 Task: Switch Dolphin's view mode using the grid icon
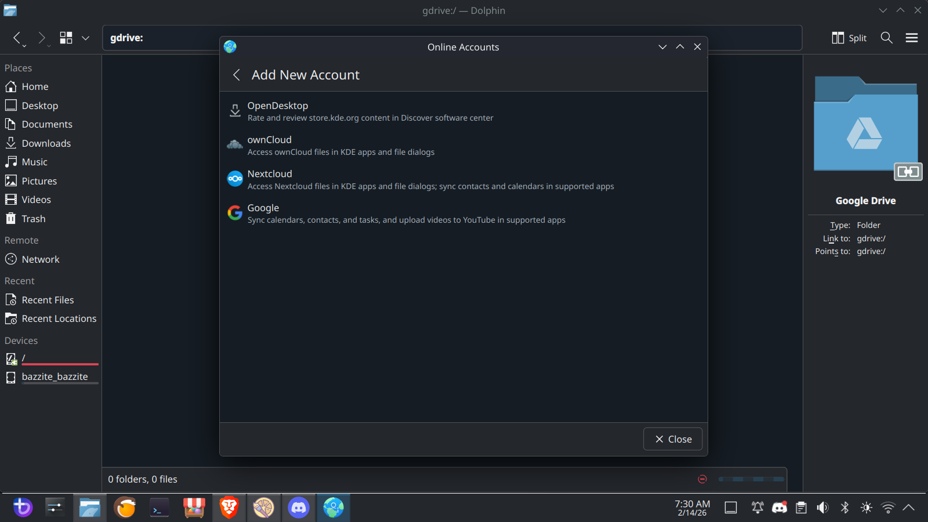tap(66, 38)
